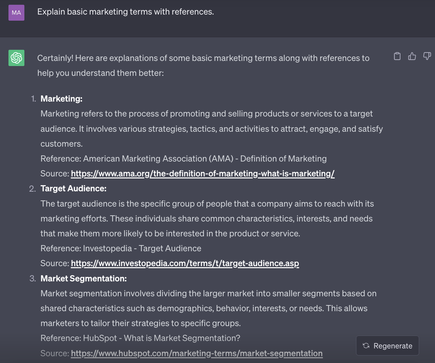Image resolution: width=435 pixels, height=363 pixels.
Task: Click the bold "Target Audience:" heading
Action: point(74,189)
